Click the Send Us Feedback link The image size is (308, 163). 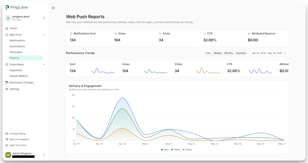point(19,139)
